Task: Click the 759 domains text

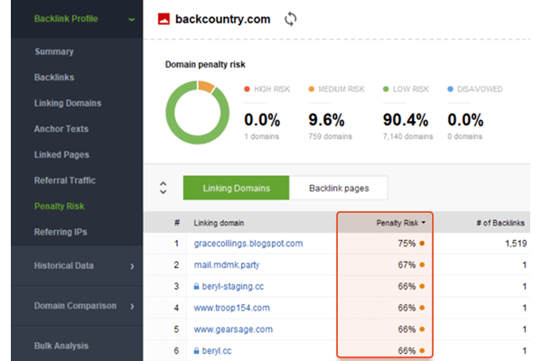Action: (330, 136)
